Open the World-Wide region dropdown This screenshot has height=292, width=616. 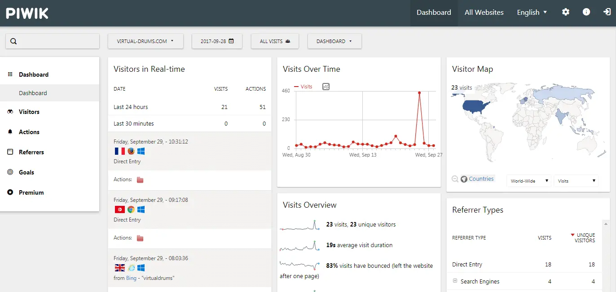(529, 181)
